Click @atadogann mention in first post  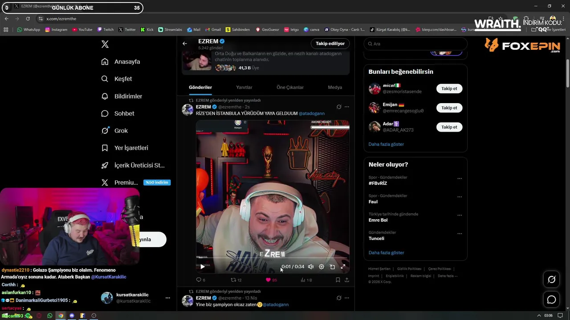312,113
